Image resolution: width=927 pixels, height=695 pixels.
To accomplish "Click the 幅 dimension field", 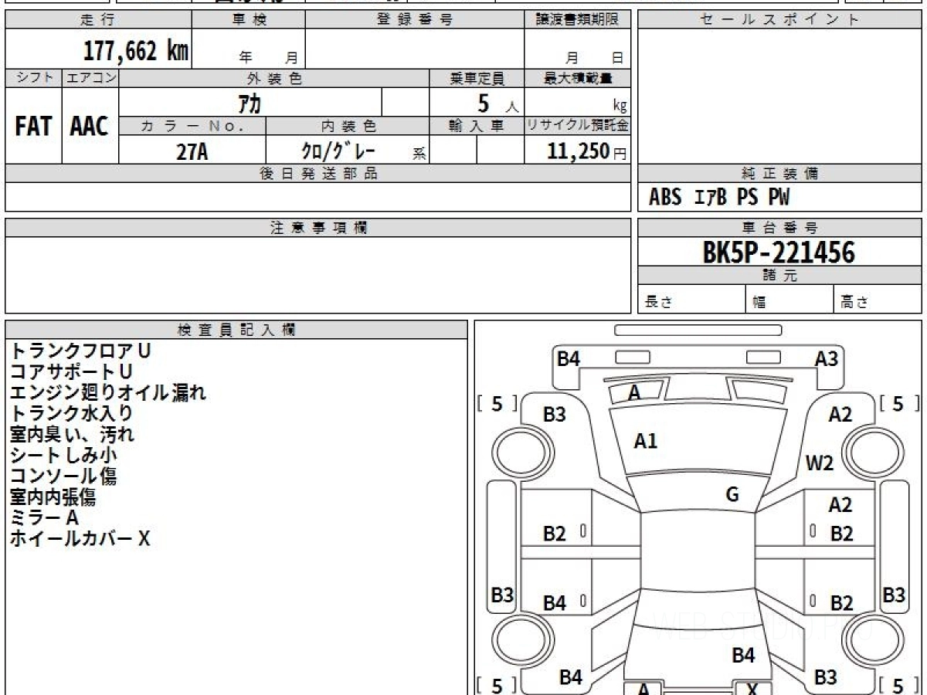I will click(x=789, y=300).
